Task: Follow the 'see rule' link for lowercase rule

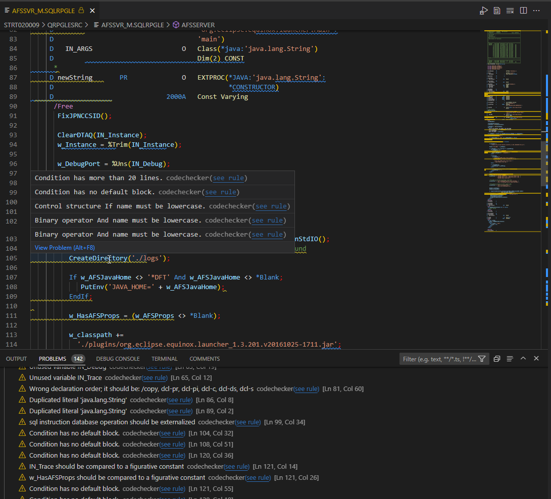Action: 272,206
